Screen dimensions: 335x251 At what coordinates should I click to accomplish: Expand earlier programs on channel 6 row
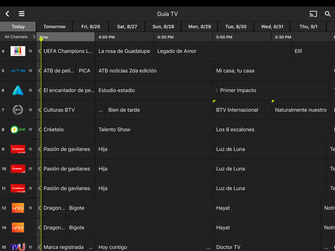(40, 90)
